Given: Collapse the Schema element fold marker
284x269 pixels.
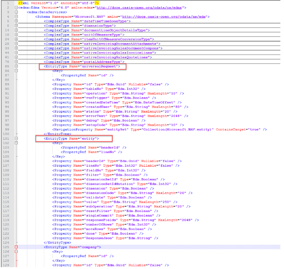Looking at the screenshot, I should pyautogui.click(x=16, y=17).
